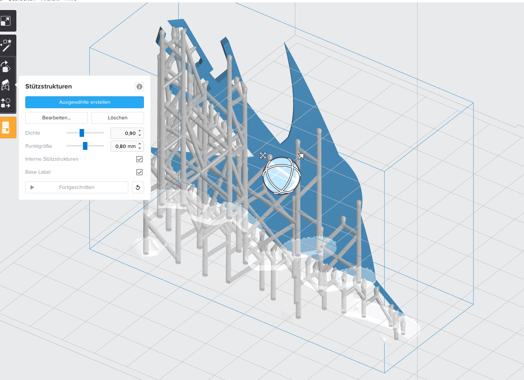
Task: Click the 'Punktgröße' label
Action: coord(39,146)
